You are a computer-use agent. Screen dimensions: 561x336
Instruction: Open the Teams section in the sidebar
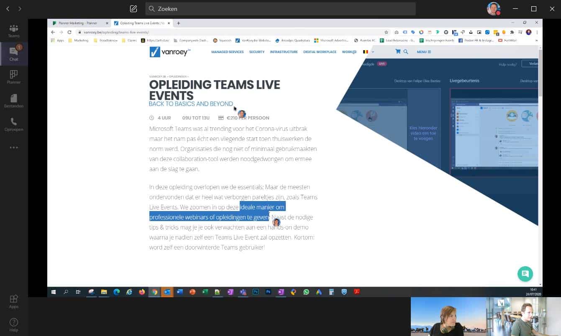[x=14, y=31]
